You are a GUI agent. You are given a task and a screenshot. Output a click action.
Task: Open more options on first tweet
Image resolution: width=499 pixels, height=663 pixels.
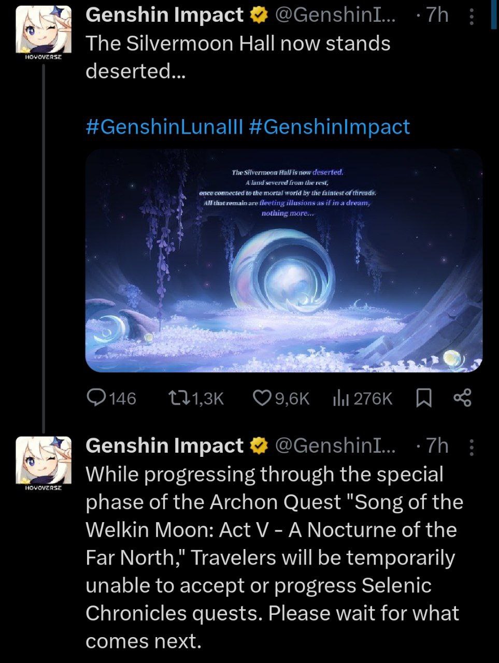[x=472, y=16]
